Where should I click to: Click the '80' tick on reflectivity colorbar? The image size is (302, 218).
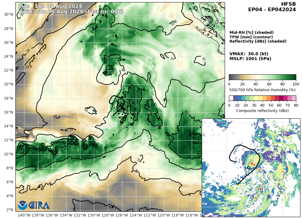tap(296, 105)
